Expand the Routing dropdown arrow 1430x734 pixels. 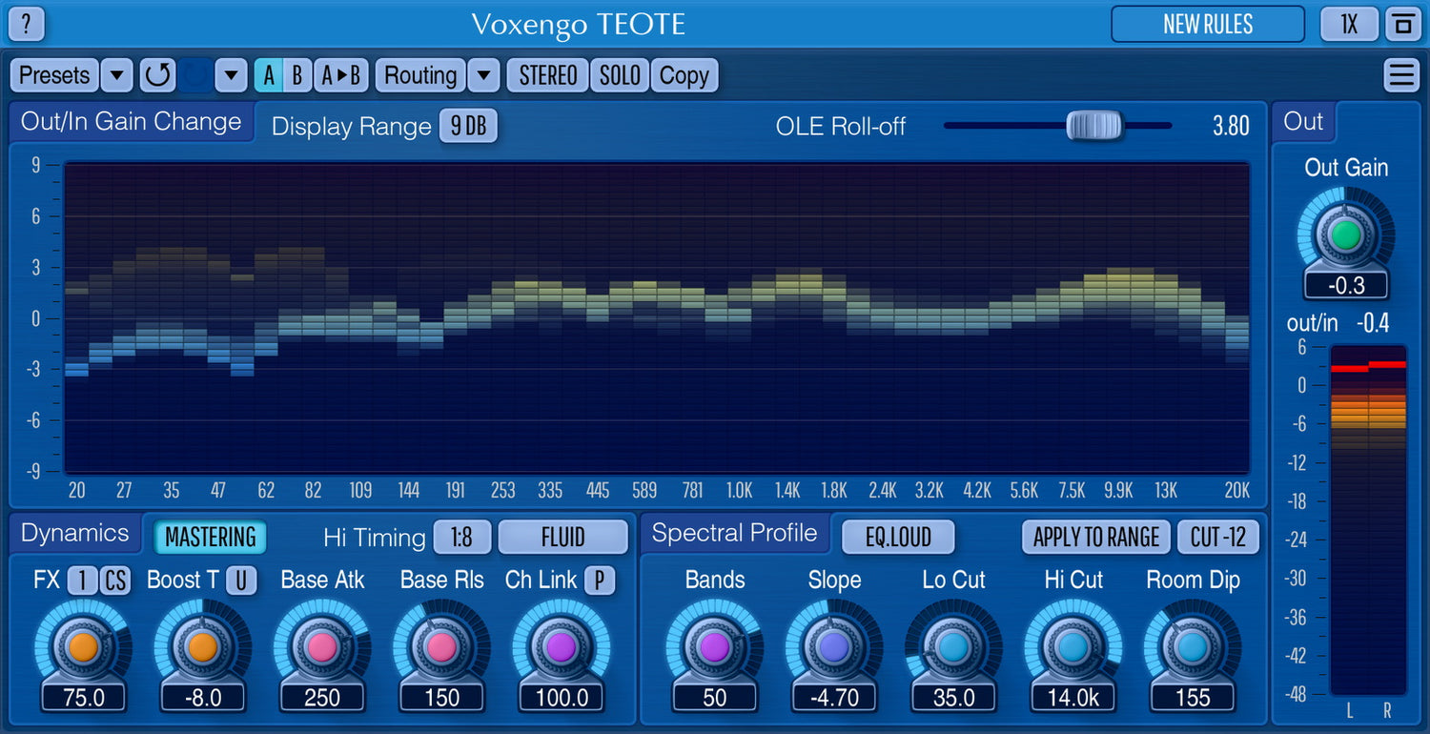[x=483, y=75]
